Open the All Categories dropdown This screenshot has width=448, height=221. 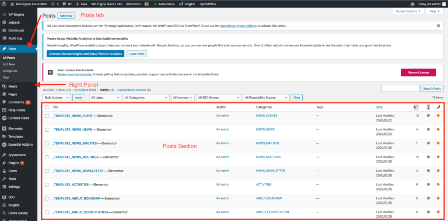tap(146, 98)
